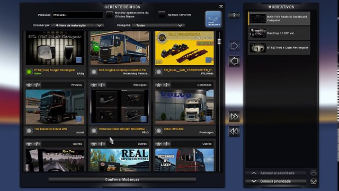Close the Gerente de Mods window
Image resolution: width=339 pixels, height=191 pixels.
tap(221, 6)
